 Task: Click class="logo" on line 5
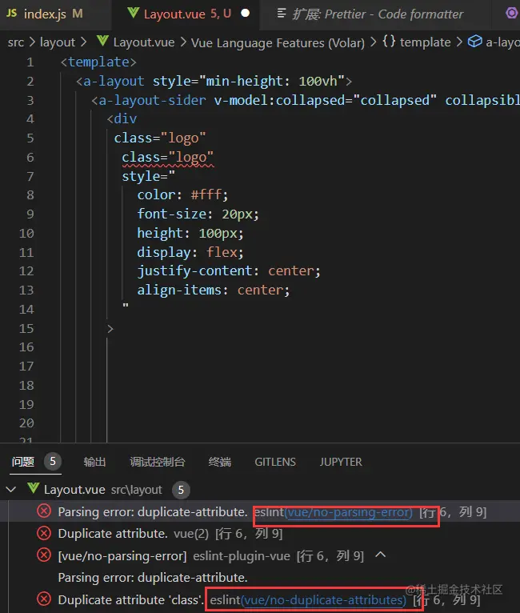160,138
